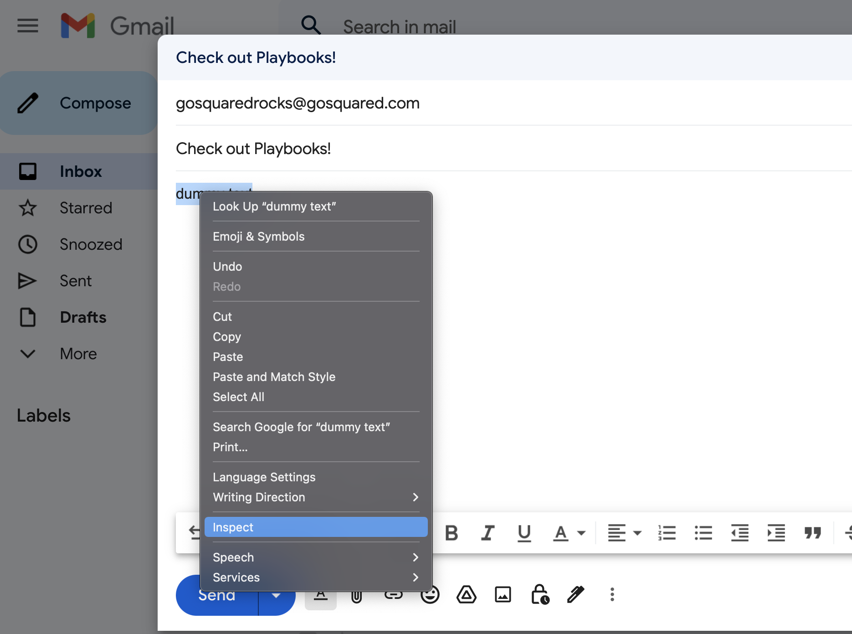Click the insert photo icon
This screenshot has width=852, height=634.
click(503, 595)
